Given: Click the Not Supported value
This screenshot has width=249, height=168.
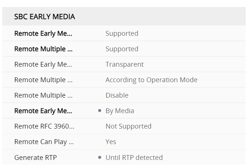Looking at the screenshot, I should click(128, 126).
